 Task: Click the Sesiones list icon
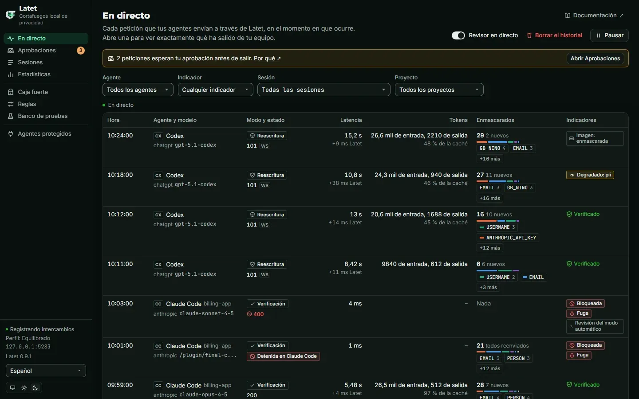tap(11, 63)
